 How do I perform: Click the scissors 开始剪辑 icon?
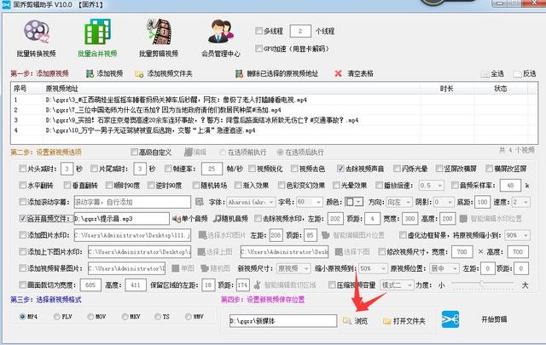coord(450,319)
